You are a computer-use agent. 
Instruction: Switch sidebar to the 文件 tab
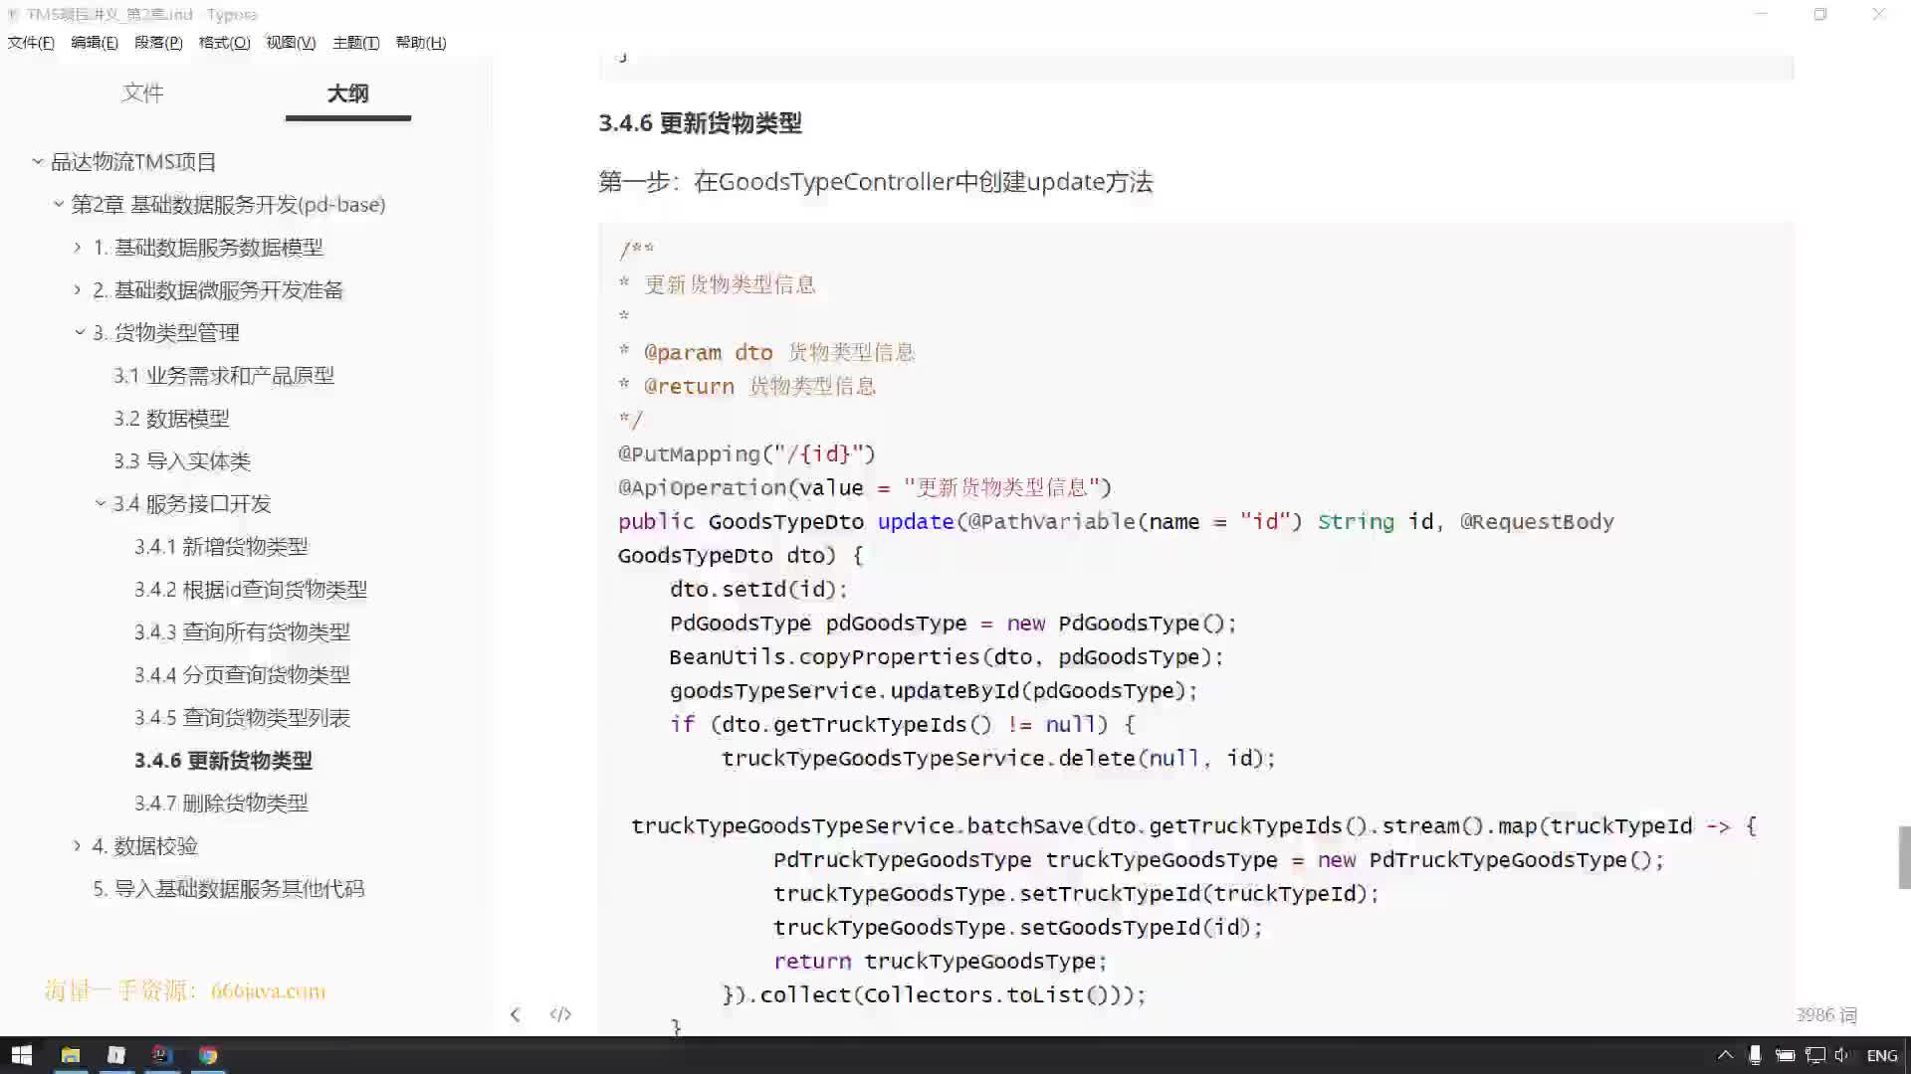tap(142, 92)
